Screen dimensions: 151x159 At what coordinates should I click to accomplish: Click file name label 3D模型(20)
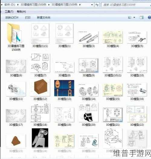click(x=88, y=125)
